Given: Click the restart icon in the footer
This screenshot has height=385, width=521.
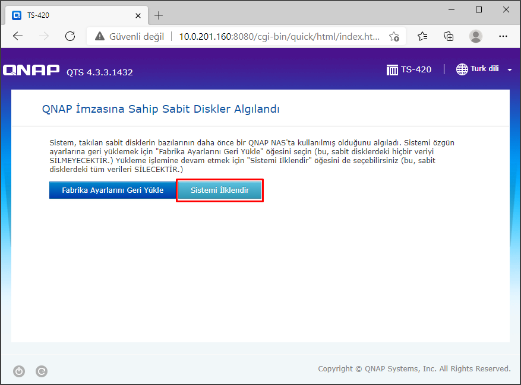Looking at the screenshot, I should [42, 371].
